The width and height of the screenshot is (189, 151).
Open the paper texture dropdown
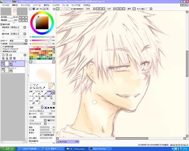18,27
